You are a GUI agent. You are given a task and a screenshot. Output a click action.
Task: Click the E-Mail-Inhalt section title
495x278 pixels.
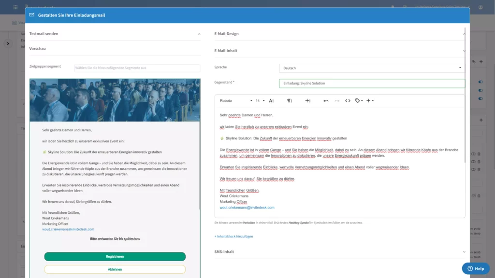(x=225, y=50)
